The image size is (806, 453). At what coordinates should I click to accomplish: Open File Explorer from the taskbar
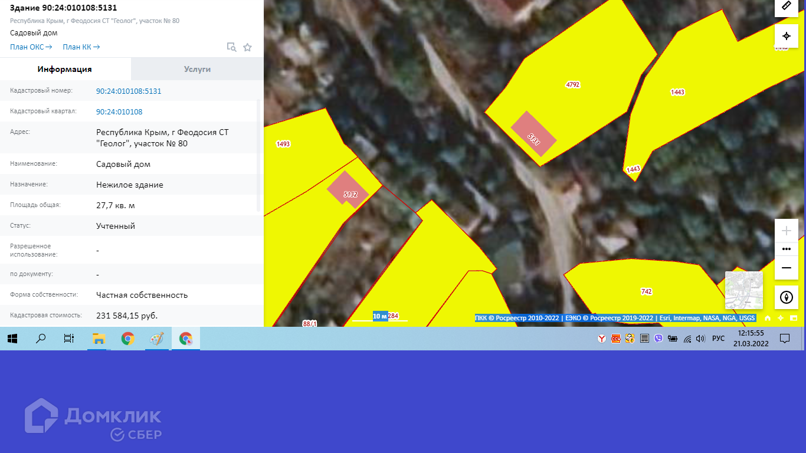point(99,339)
